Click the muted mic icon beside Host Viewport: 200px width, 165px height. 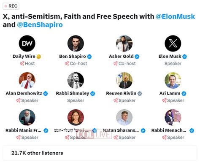point(22,63)
